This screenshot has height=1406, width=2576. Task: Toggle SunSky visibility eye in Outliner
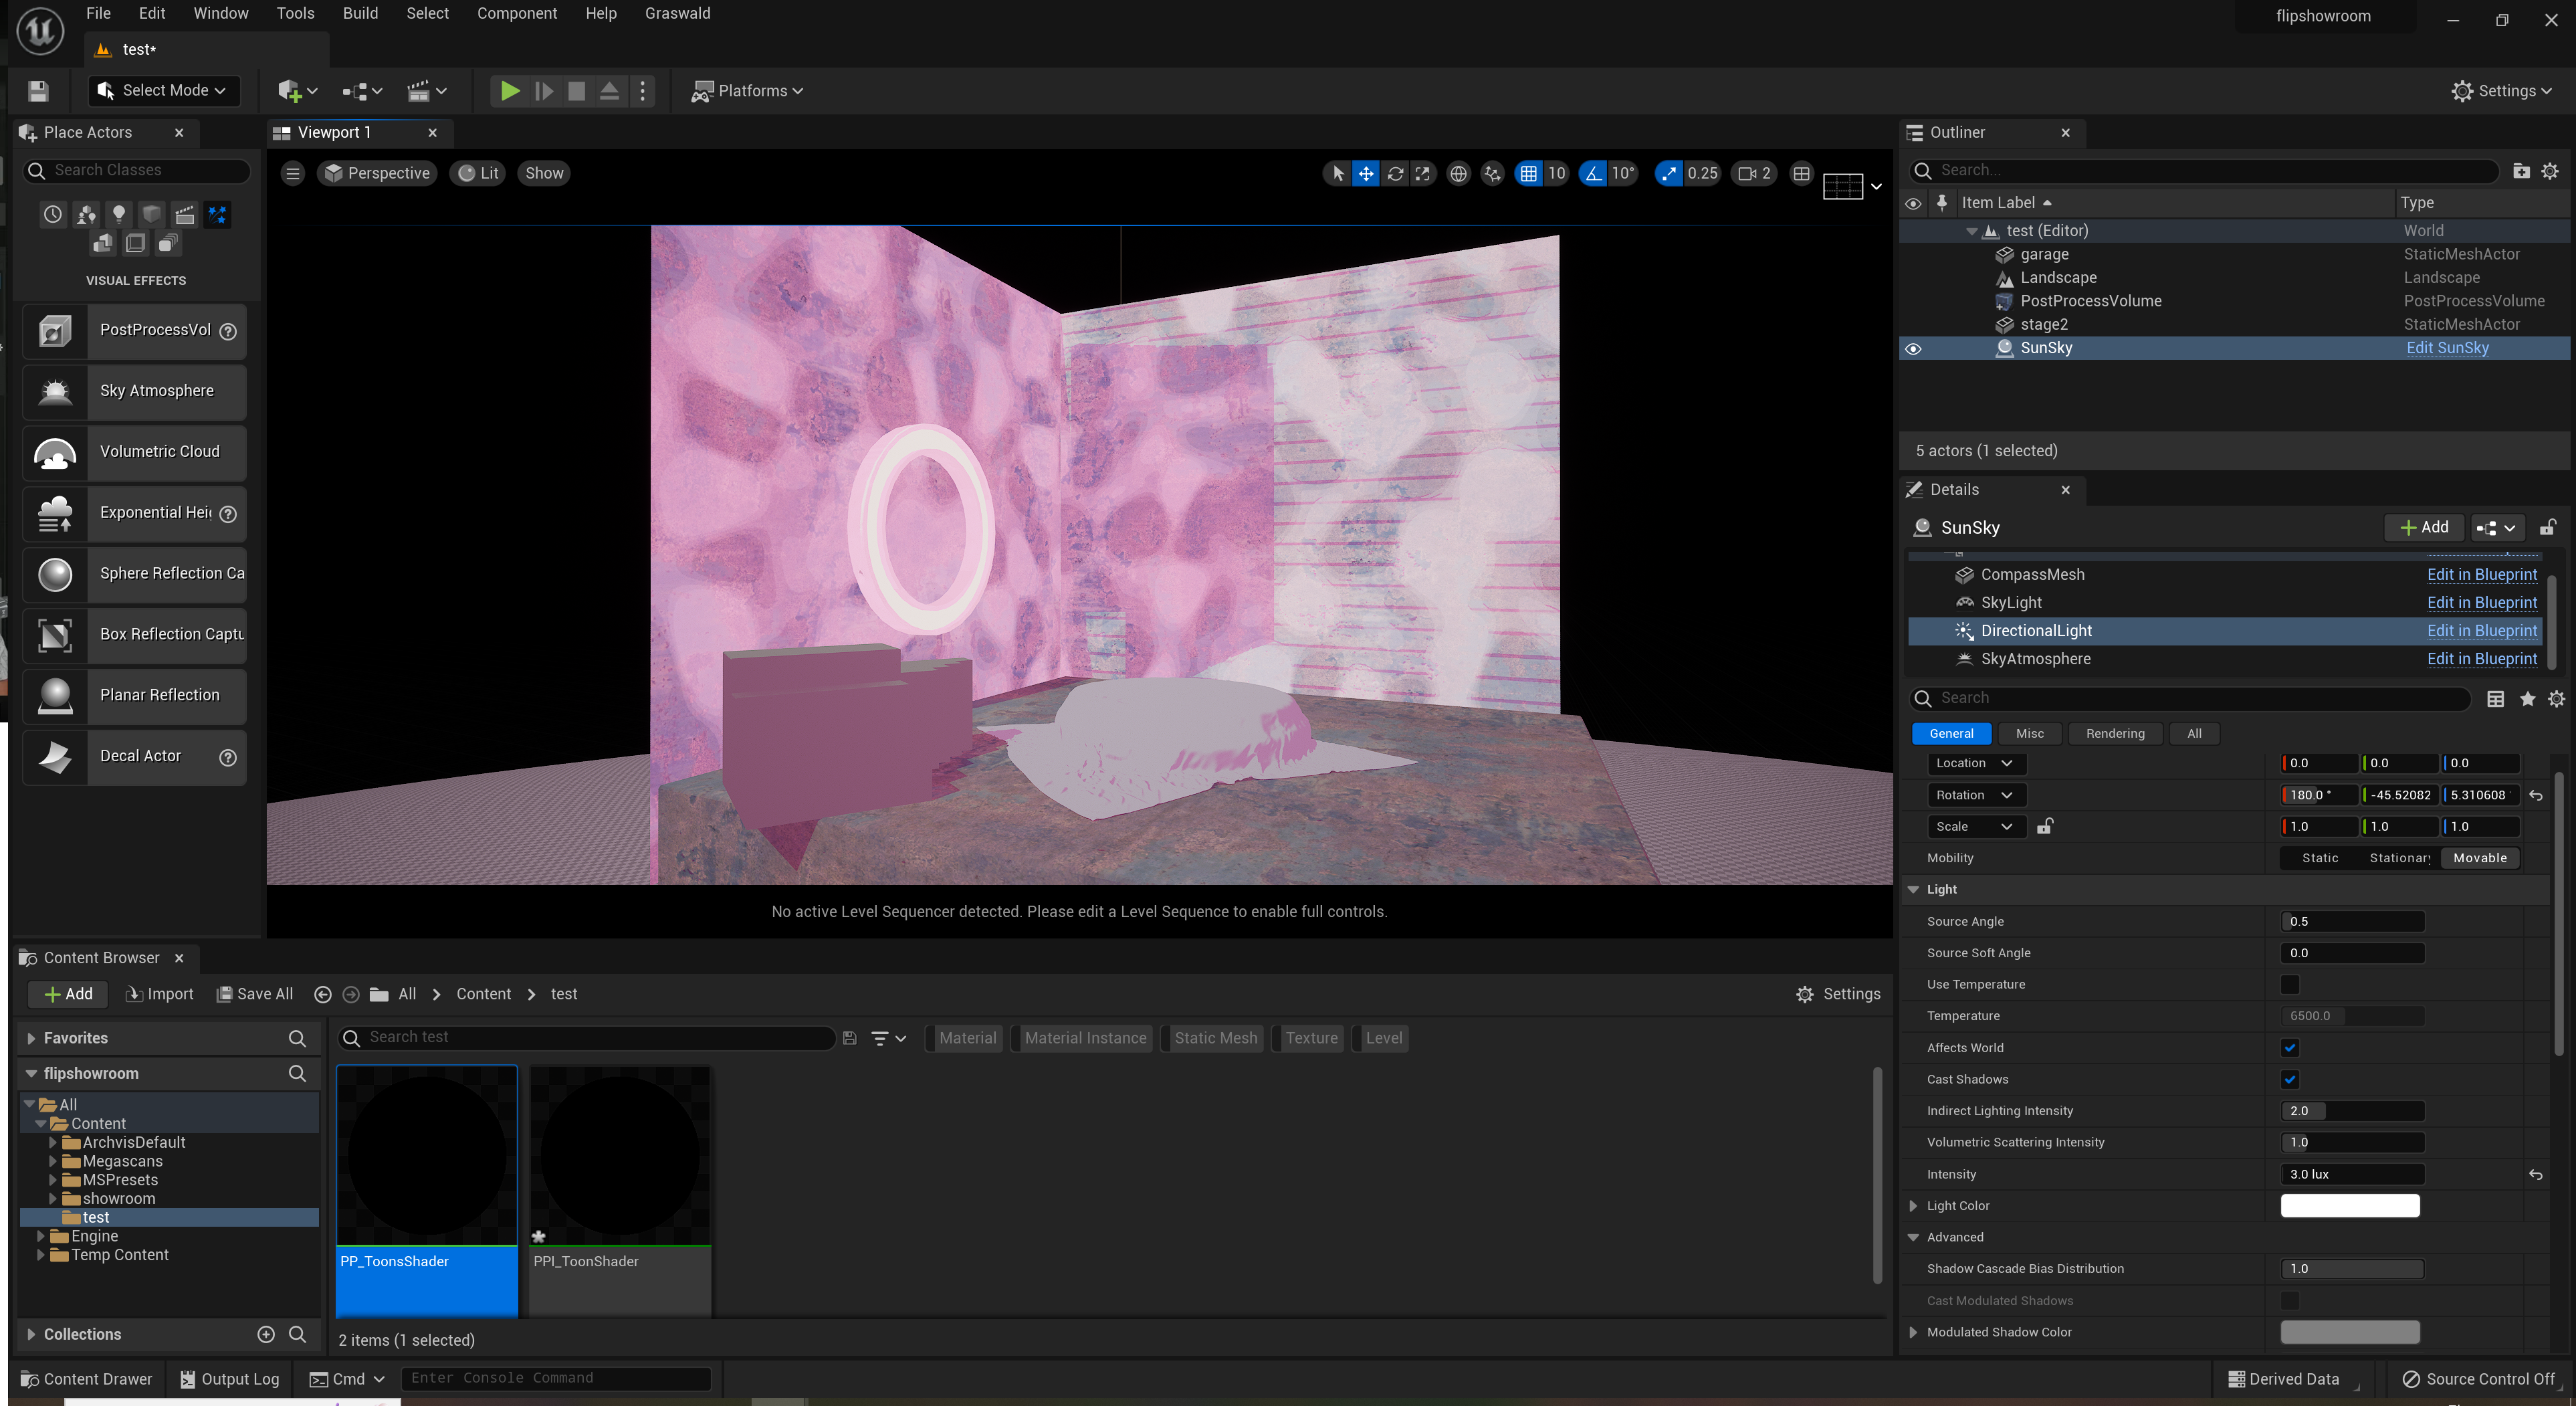pyautogui.click(x=1913, y=349)
